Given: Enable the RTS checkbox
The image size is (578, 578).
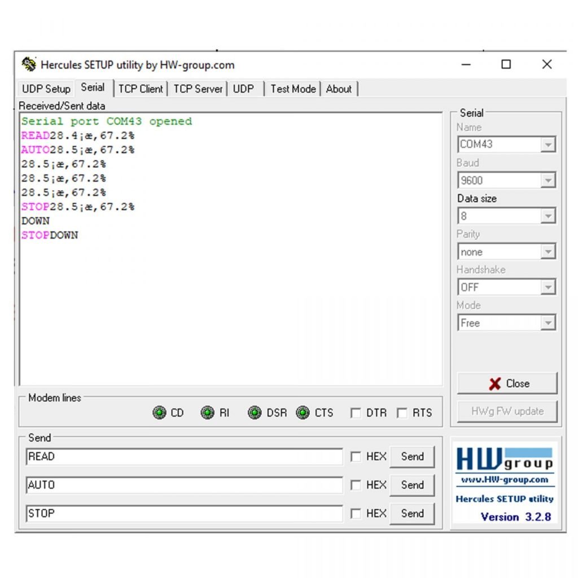Looking at the screenshot, I should (x=402, y=413).
